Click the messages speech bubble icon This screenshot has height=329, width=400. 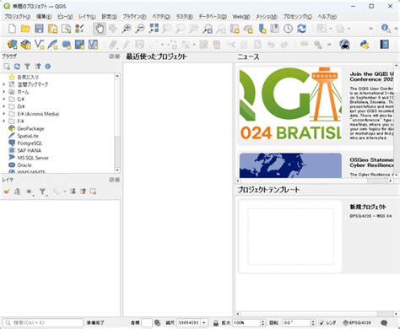(384, 323)
